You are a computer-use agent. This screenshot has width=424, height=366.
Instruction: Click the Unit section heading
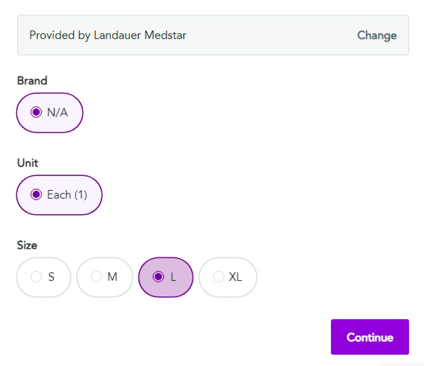(28, 163)
